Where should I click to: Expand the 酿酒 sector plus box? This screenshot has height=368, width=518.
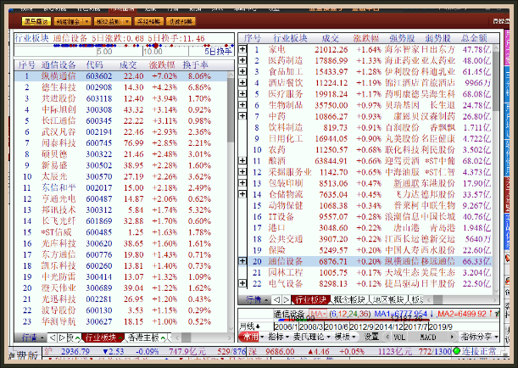(x=242, y=160)
